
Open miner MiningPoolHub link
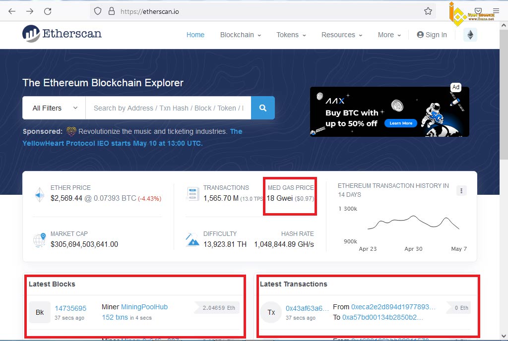point(144,307)
